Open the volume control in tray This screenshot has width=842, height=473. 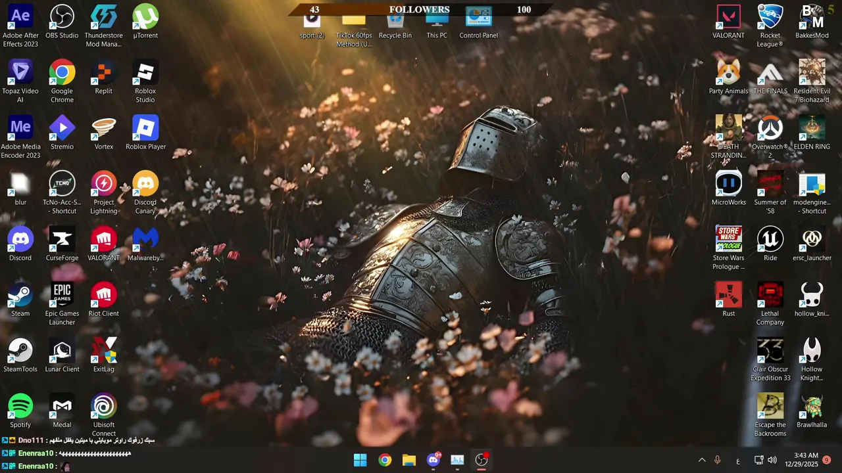click(772, 460)
